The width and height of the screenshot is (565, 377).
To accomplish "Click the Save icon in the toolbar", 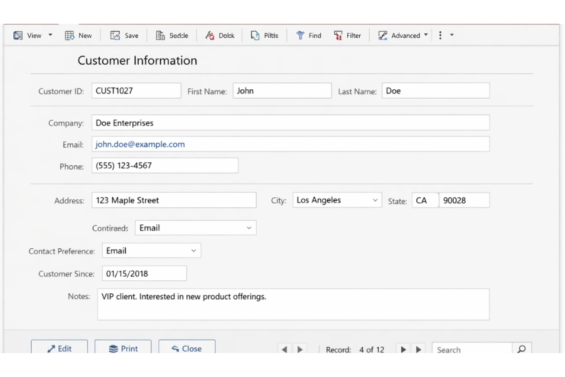I will 116,36.
